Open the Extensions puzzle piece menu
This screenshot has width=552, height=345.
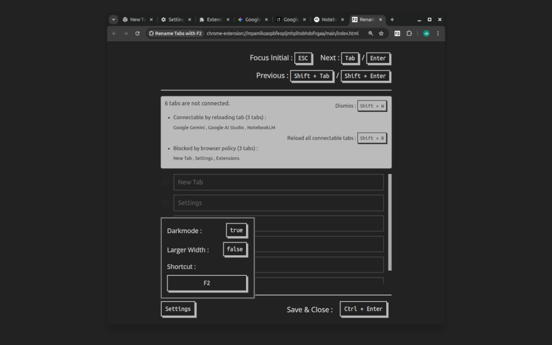point(409,33)
